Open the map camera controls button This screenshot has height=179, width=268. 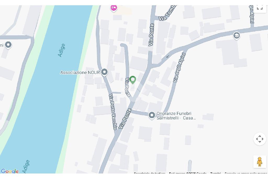pos(260,139)
